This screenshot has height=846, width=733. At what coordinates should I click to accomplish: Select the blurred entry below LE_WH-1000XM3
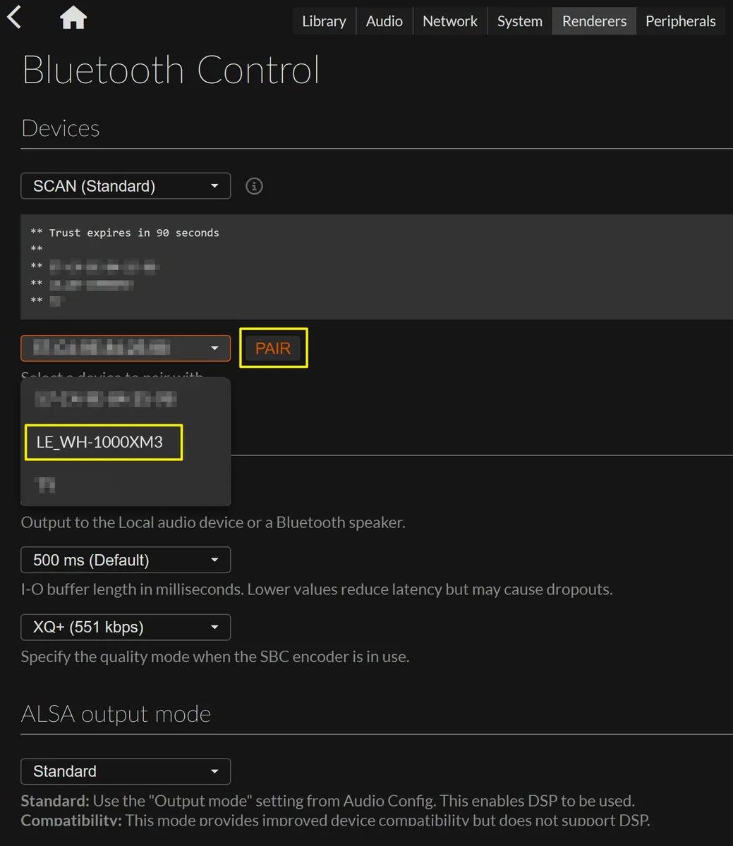click(x=46, y=484)
